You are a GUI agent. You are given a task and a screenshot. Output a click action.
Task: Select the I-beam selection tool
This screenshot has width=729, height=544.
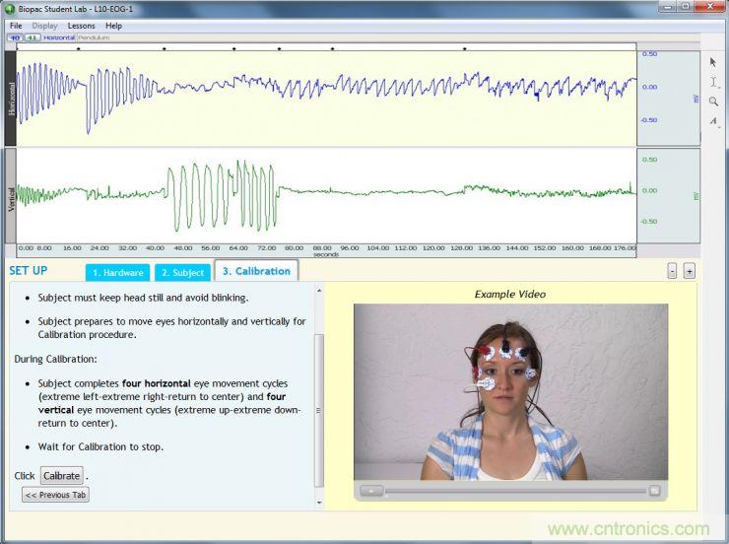point(713,82)
